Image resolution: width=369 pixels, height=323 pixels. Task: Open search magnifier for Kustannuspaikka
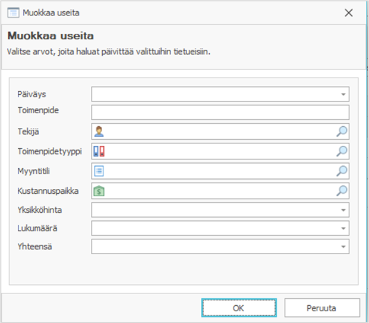click(x=342, y=191)
